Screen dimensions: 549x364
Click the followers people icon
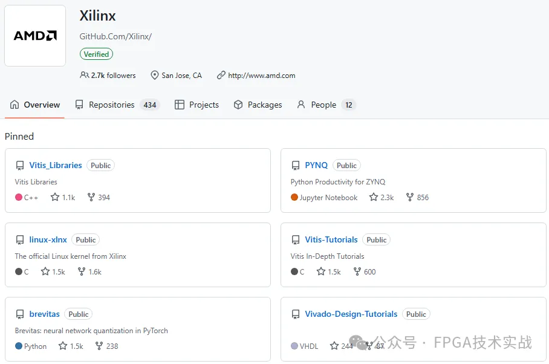(x=86, y=75)
